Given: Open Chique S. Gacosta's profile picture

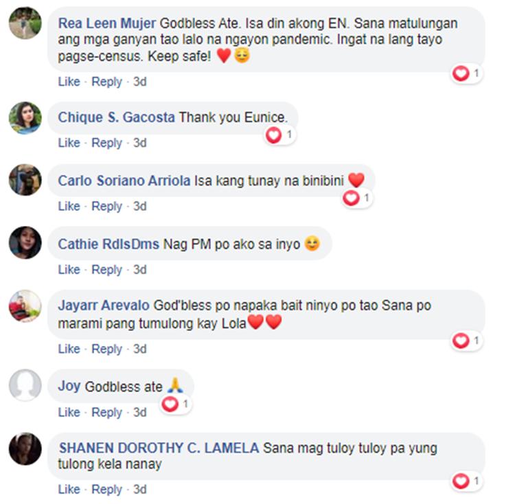Looking at the screenshot, I should 25,118.
